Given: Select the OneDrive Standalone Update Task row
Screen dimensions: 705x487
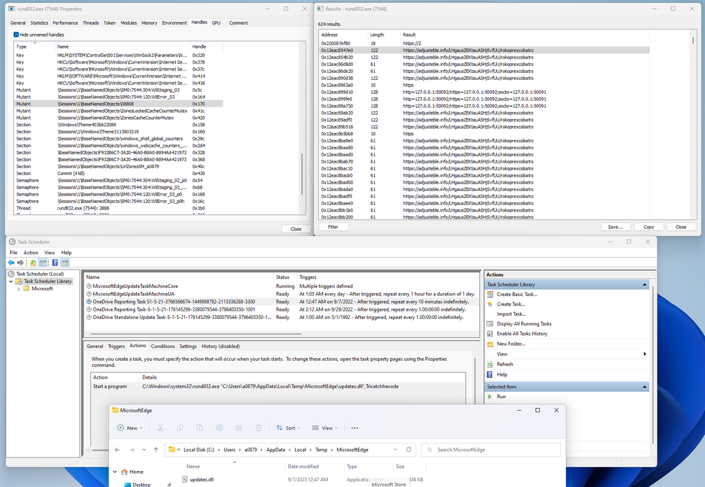Looking at the screenshot, I should click(x=281, y=317).
